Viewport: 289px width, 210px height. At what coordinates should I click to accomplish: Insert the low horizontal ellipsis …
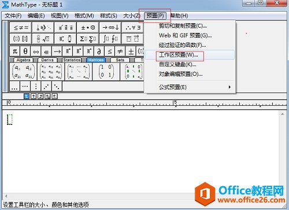coord(14,86)
